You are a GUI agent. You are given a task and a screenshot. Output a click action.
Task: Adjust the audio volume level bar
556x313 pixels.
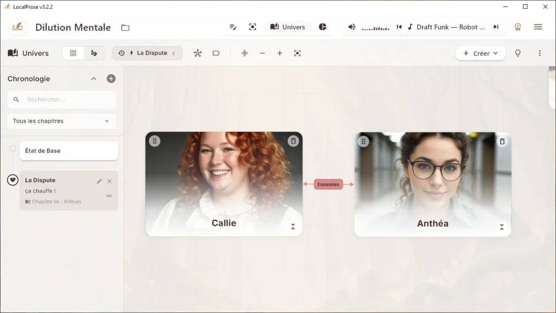375,28
